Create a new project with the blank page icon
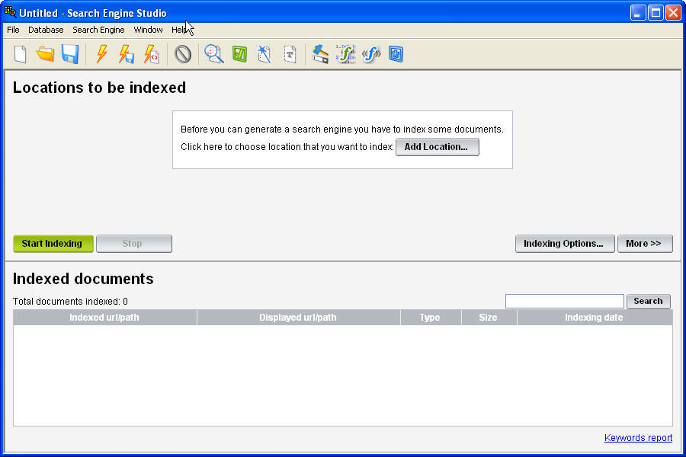This screenshot has height=457, width=686. (x=20, y=53)
